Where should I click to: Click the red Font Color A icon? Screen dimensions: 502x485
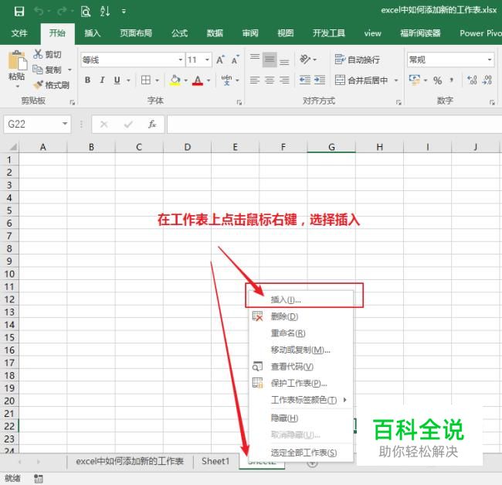point(198,80)
